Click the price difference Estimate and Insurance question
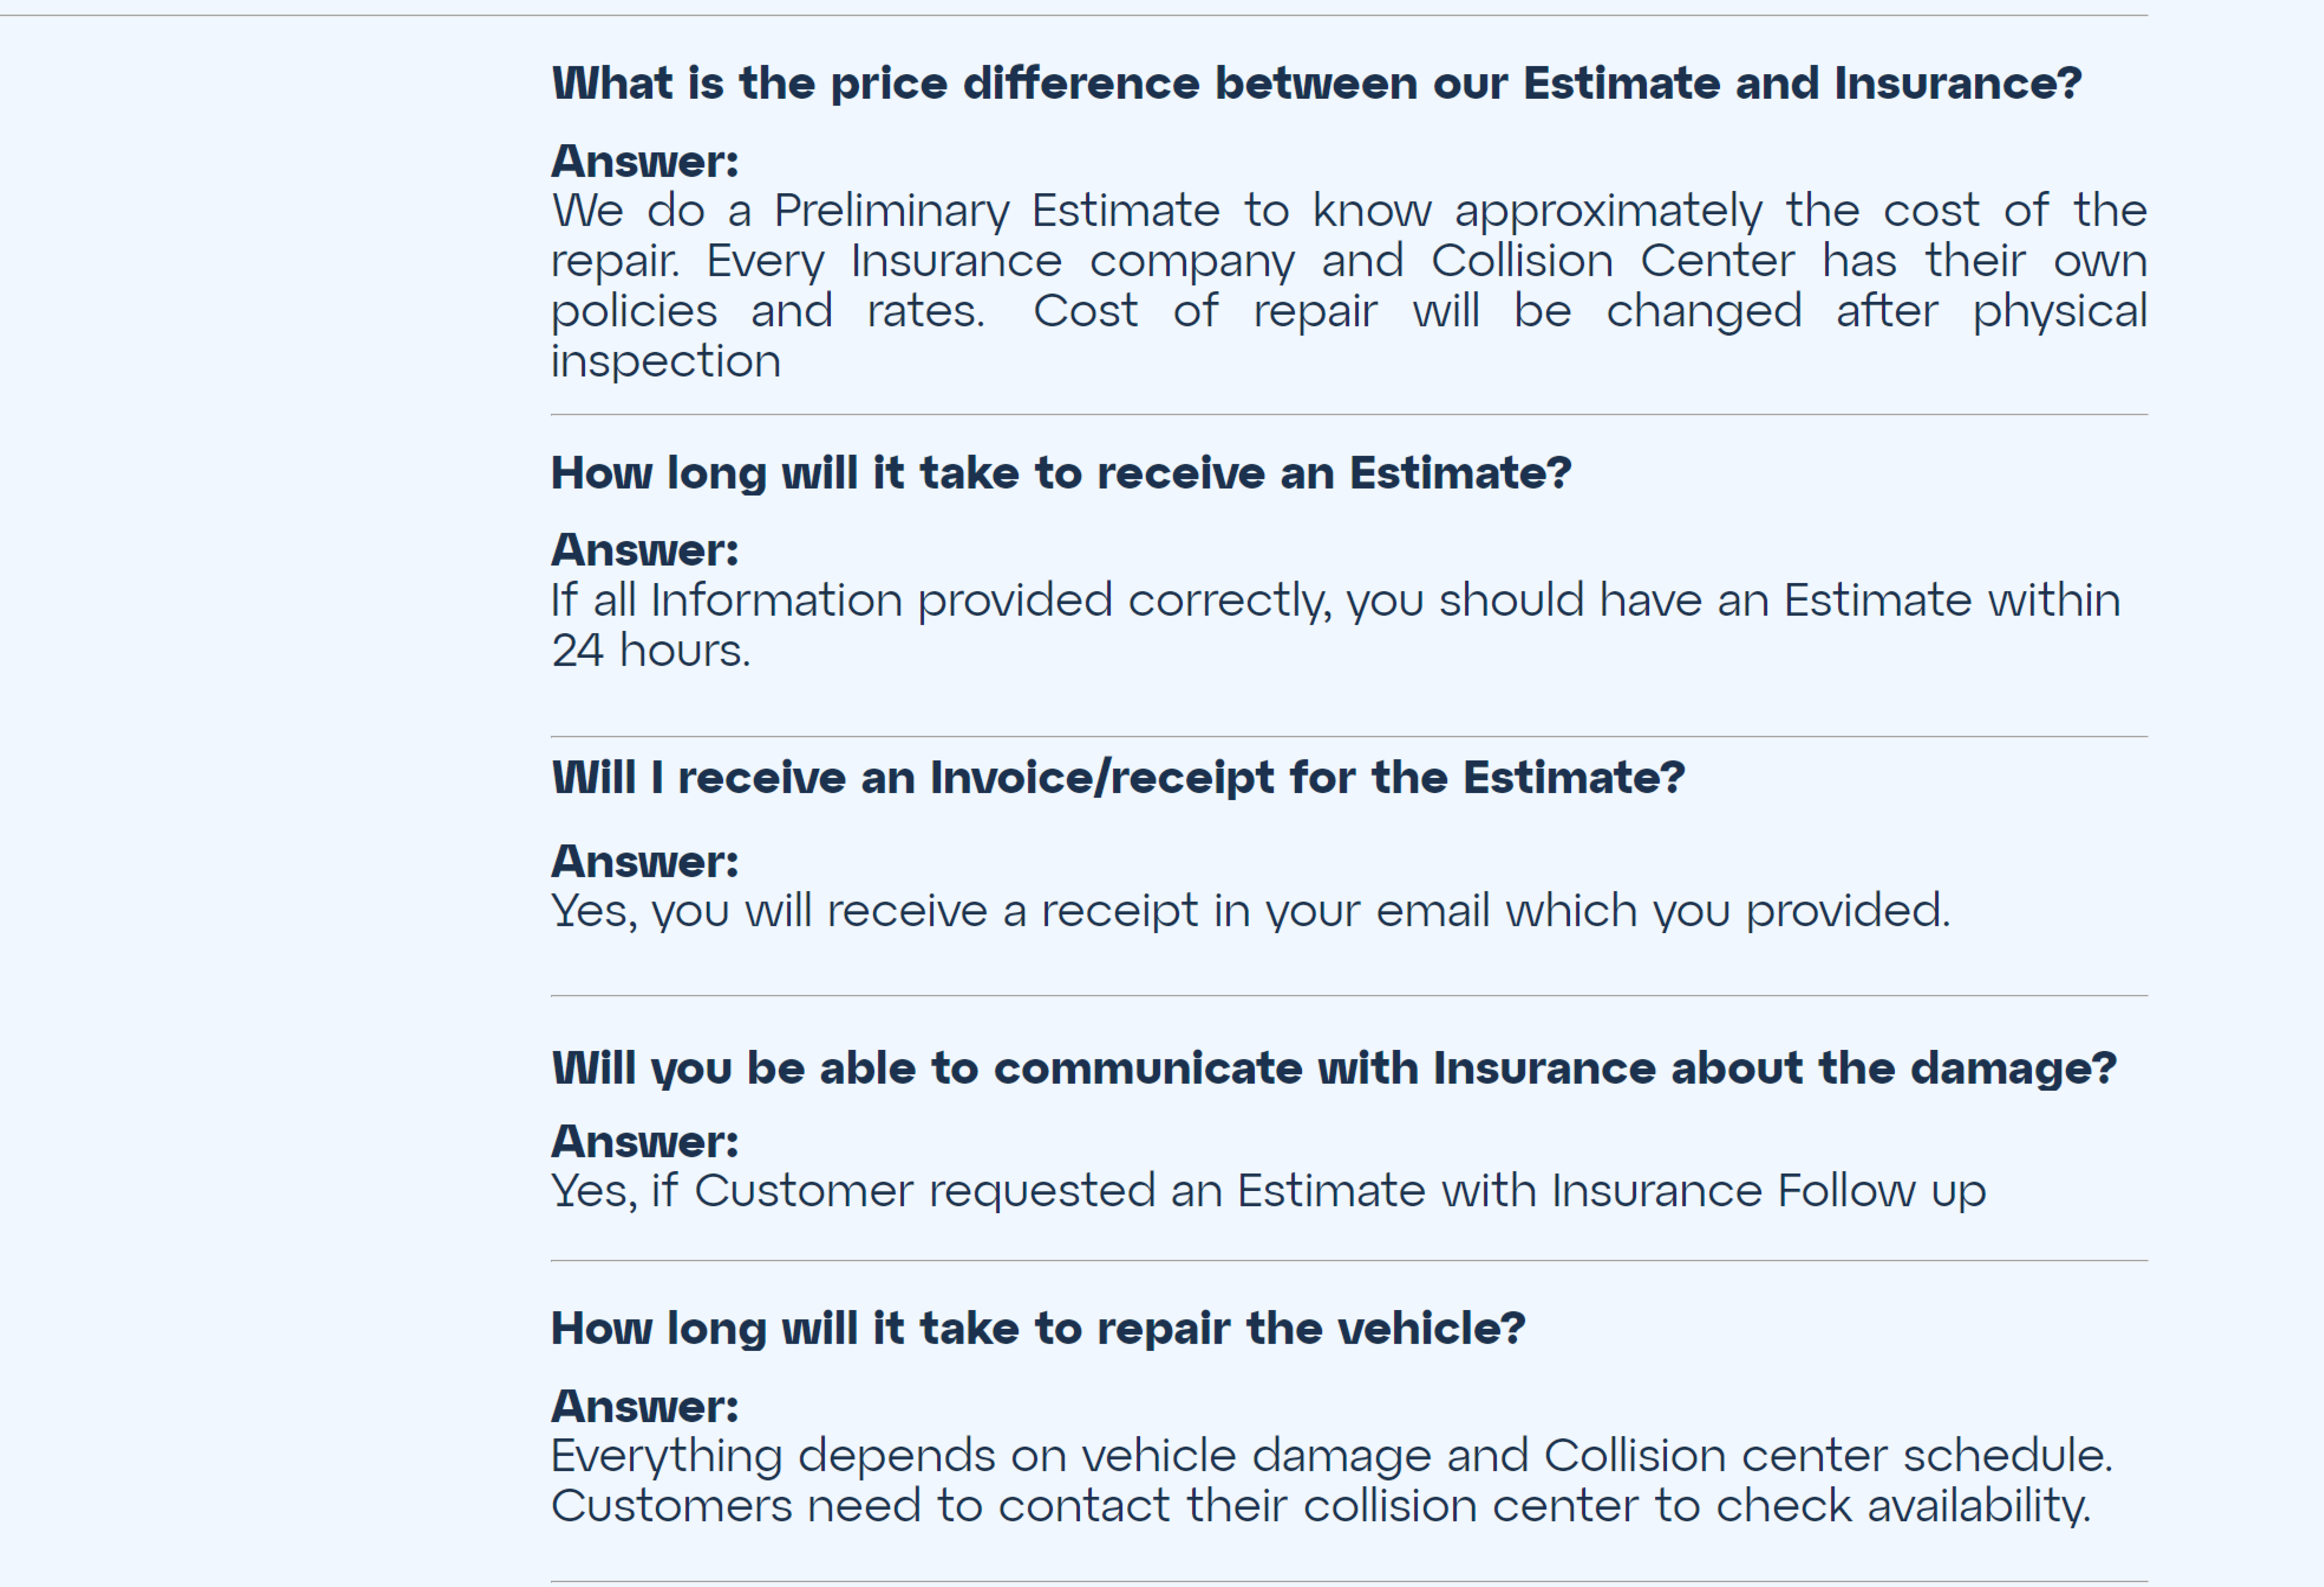The height and width of the screenshot is (1587, 2324). click(1316, 83)
